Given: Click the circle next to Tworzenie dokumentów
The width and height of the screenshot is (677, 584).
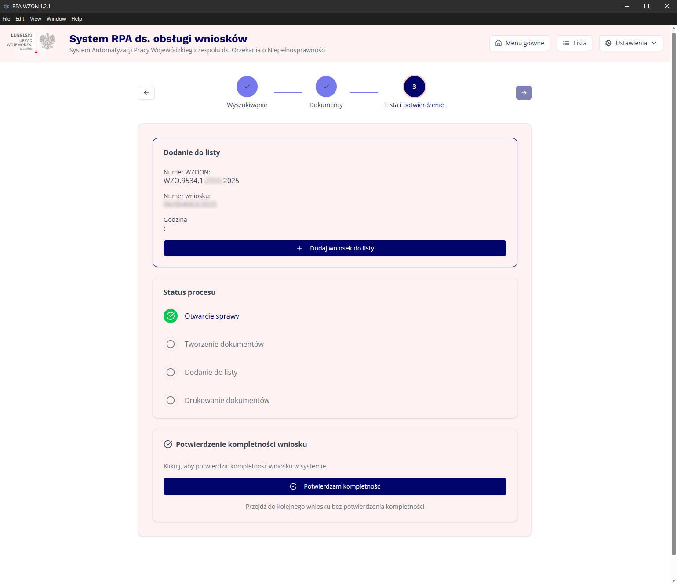Looking at the screenshot, I should tap(171, 344).
